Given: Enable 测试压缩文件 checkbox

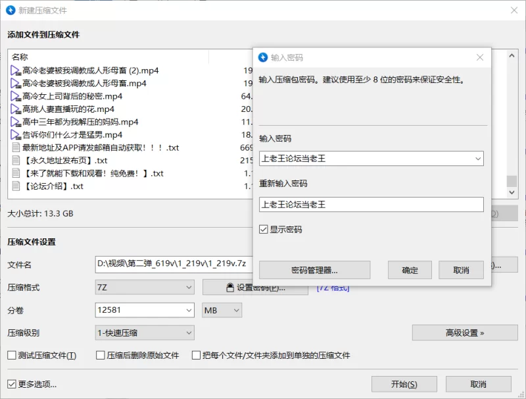Looking at the screenshot, I should coord(12,356).
